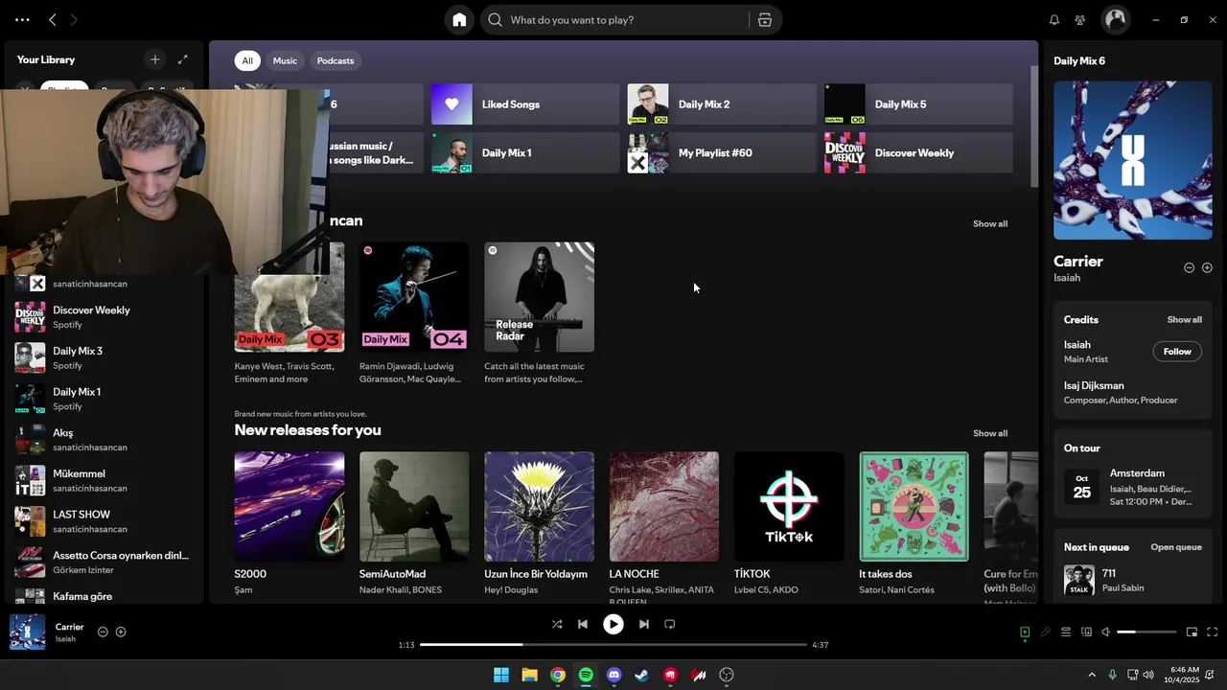This screenshot has width=1227, height=690.
Task: Select 711 by Paul Sabin in queue
Action: [1133, 580]
